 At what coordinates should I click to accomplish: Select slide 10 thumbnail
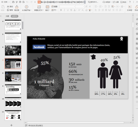13,102
